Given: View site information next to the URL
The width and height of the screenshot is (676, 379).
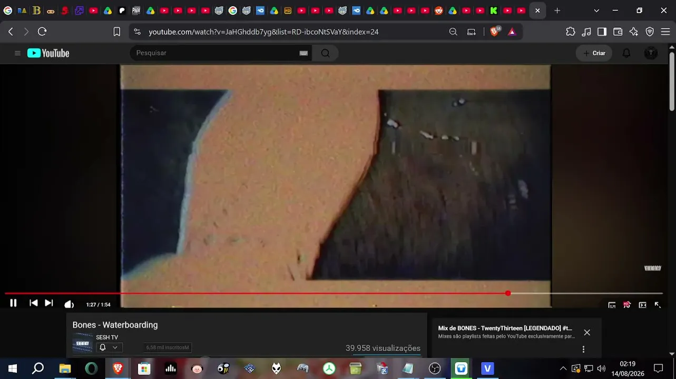Looking at the screenshot, I should (138, 32).
